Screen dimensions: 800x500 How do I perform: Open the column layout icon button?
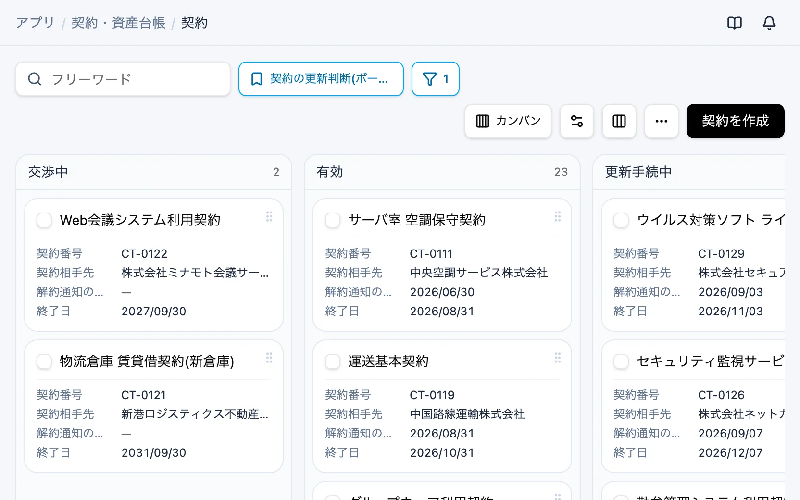(x=619, y=121)
